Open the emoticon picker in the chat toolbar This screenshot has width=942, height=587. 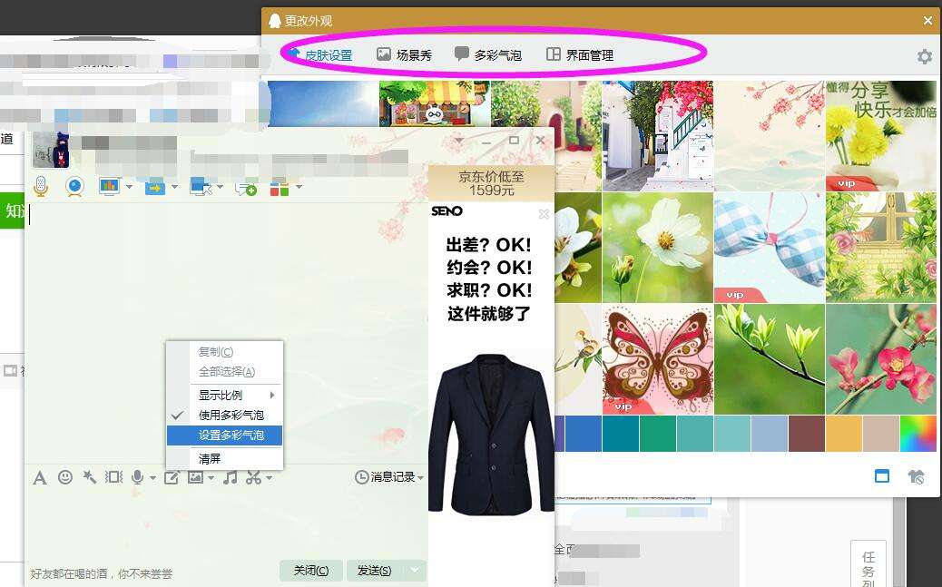(x=65, y=477)
